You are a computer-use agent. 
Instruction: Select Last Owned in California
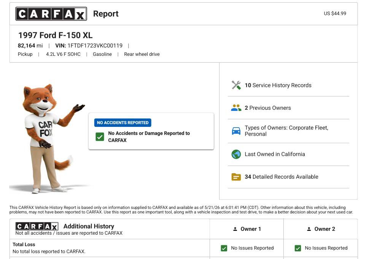(x=275, y=154)
